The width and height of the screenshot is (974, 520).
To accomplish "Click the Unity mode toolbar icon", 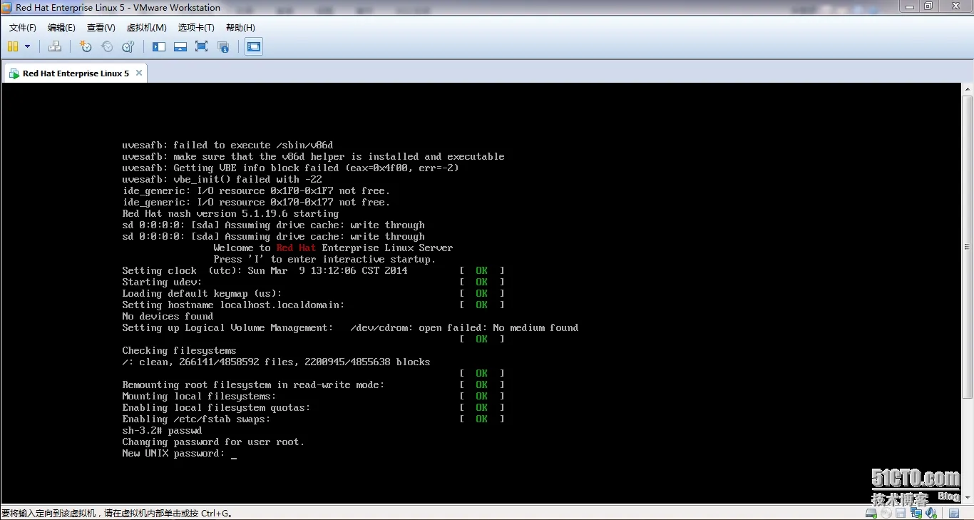I will 223,46.
